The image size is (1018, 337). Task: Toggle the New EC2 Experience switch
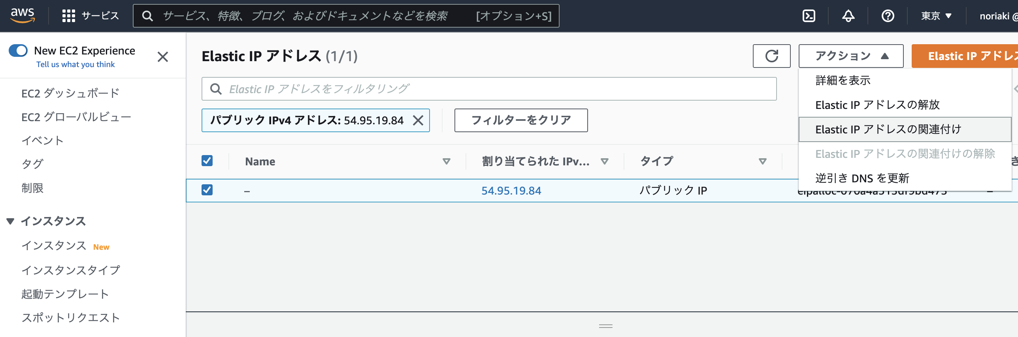point(18,51)
